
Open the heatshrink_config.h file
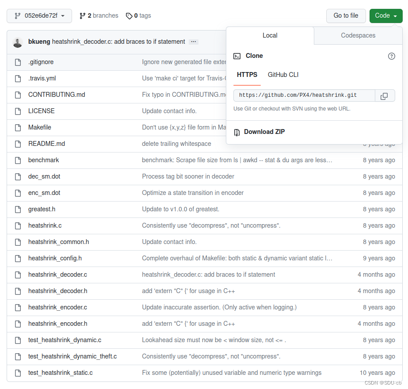click(x=55, y=258)
